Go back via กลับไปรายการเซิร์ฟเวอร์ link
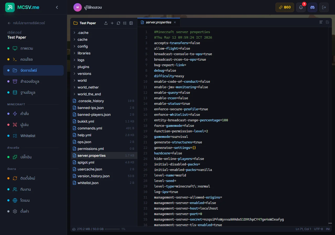This screenshot has width=335, height=235. [26, 23]
